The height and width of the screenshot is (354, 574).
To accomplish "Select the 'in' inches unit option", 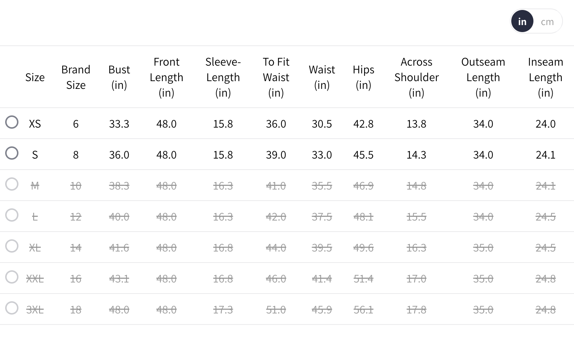I will (522, 22).
